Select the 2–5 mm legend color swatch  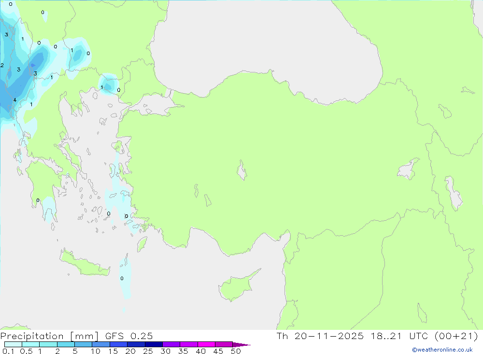point(66,344)
